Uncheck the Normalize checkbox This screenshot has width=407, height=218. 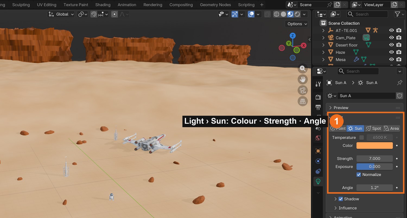[359, 175]
